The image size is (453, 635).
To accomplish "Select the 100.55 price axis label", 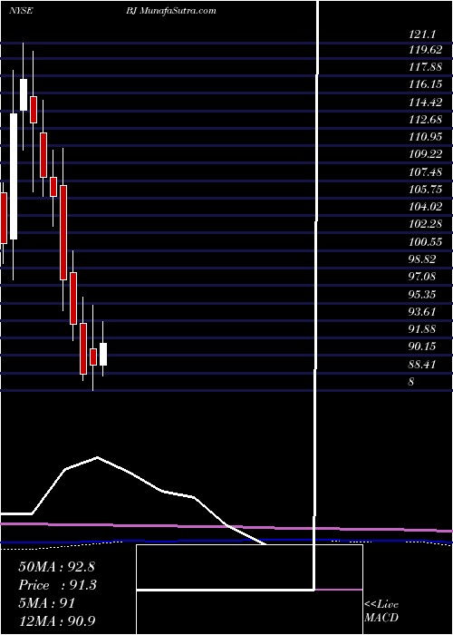I will coord(425,242).
